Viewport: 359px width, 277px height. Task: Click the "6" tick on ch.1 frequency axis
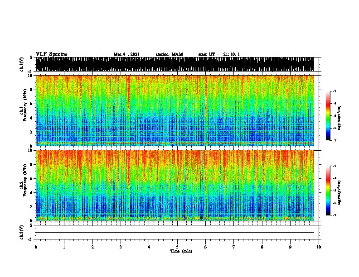click(x=31, y=104)
